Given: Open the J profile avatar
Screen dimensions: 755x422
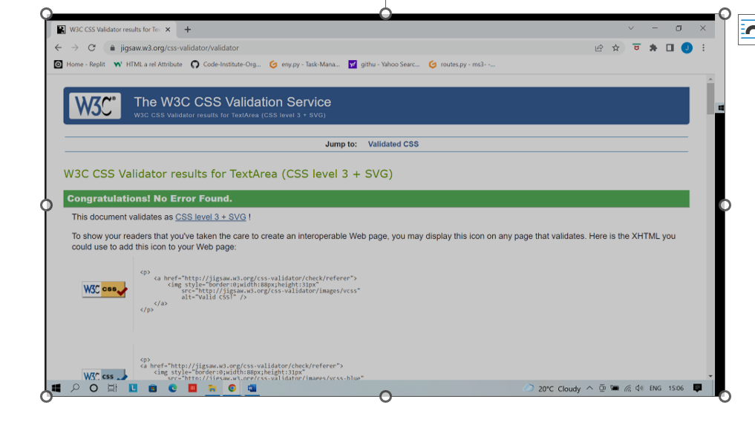Looking at the screenshot, I should (687, 47).
